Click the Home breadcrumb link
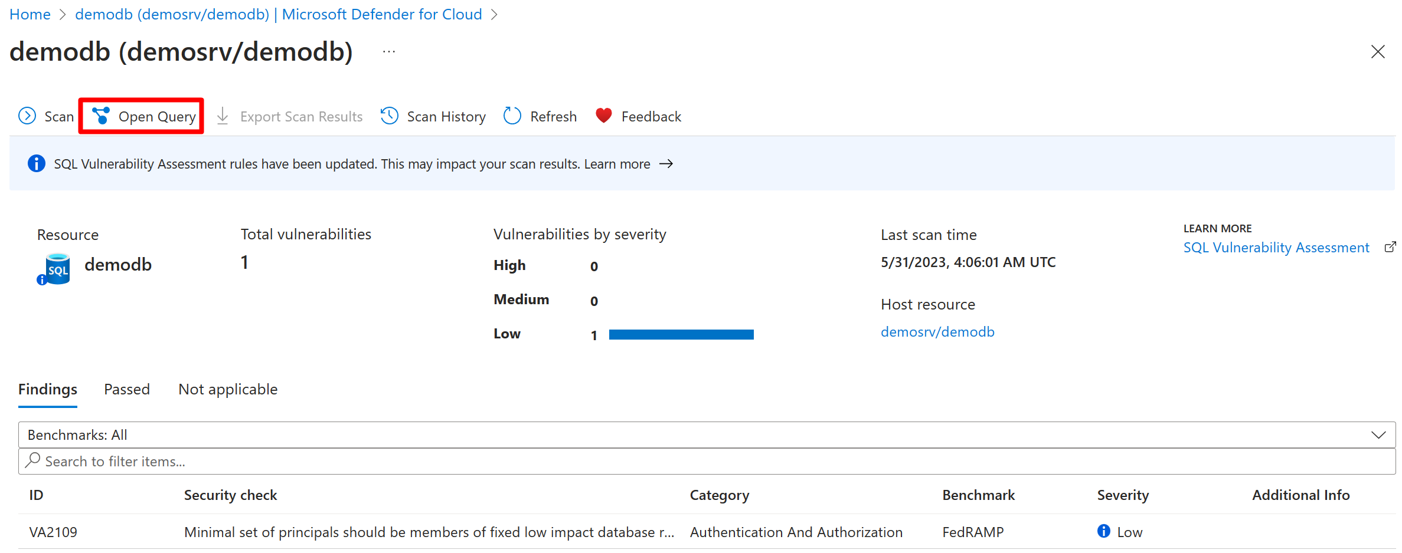1402x553 pixels. click(x=30, y=14)
